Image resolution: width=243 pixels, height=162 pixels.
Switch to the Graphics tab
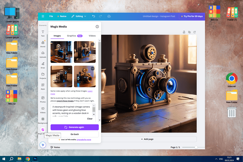coord(74,36)
